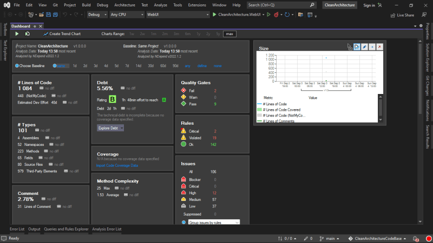This screenshot has height=243, width=433.
Task: Open the main branch selector in status bar
Action: click(329, 239)
